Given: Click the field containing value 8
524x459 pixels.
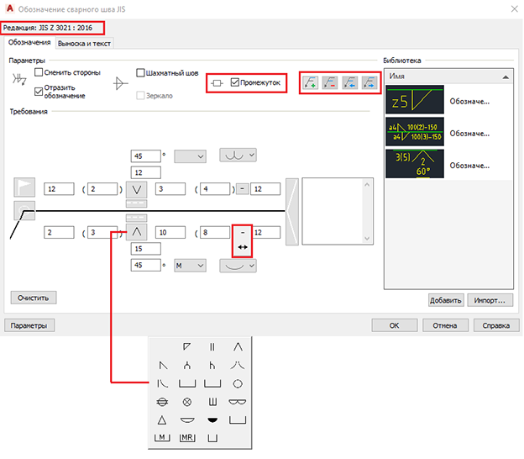Looking at the screenshot, I should 215,233.
